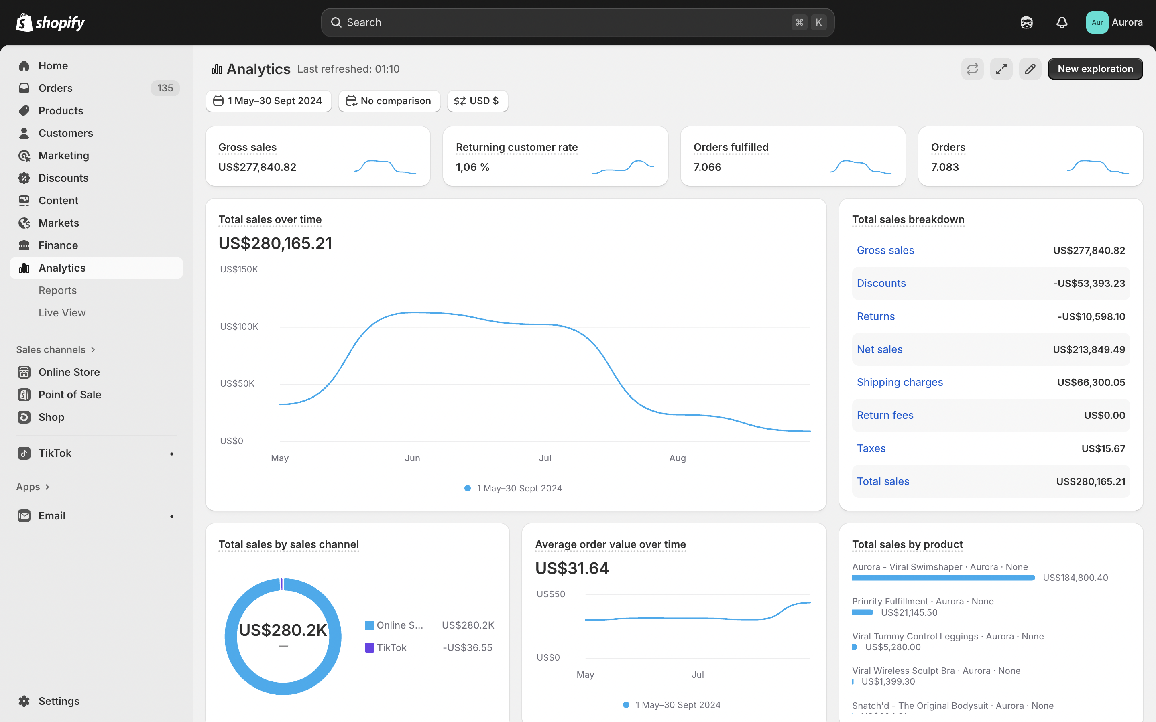Viewport: 1156px width, 722px height.
Task: Open fullscreen expand icon
Action: pyautogui.click(x=1001, y=69)
